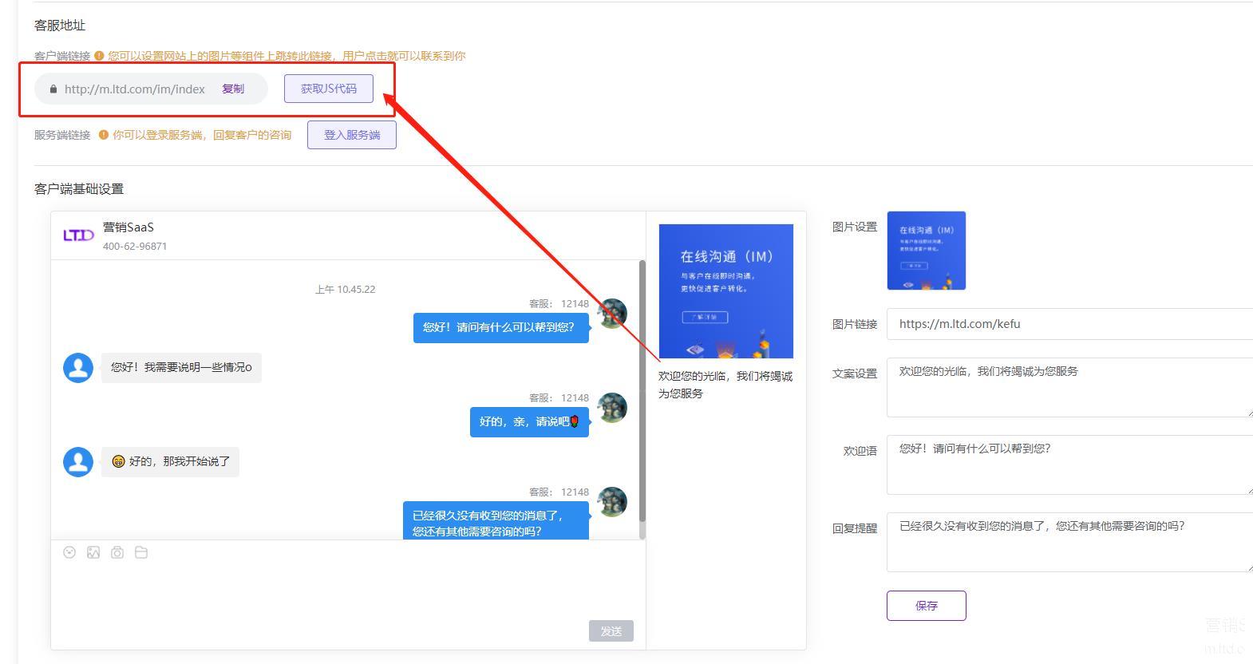The width and height of the screenshot is (1253, 664).
Task: Click the 获取JS代码 button
Action: (329, 89)
